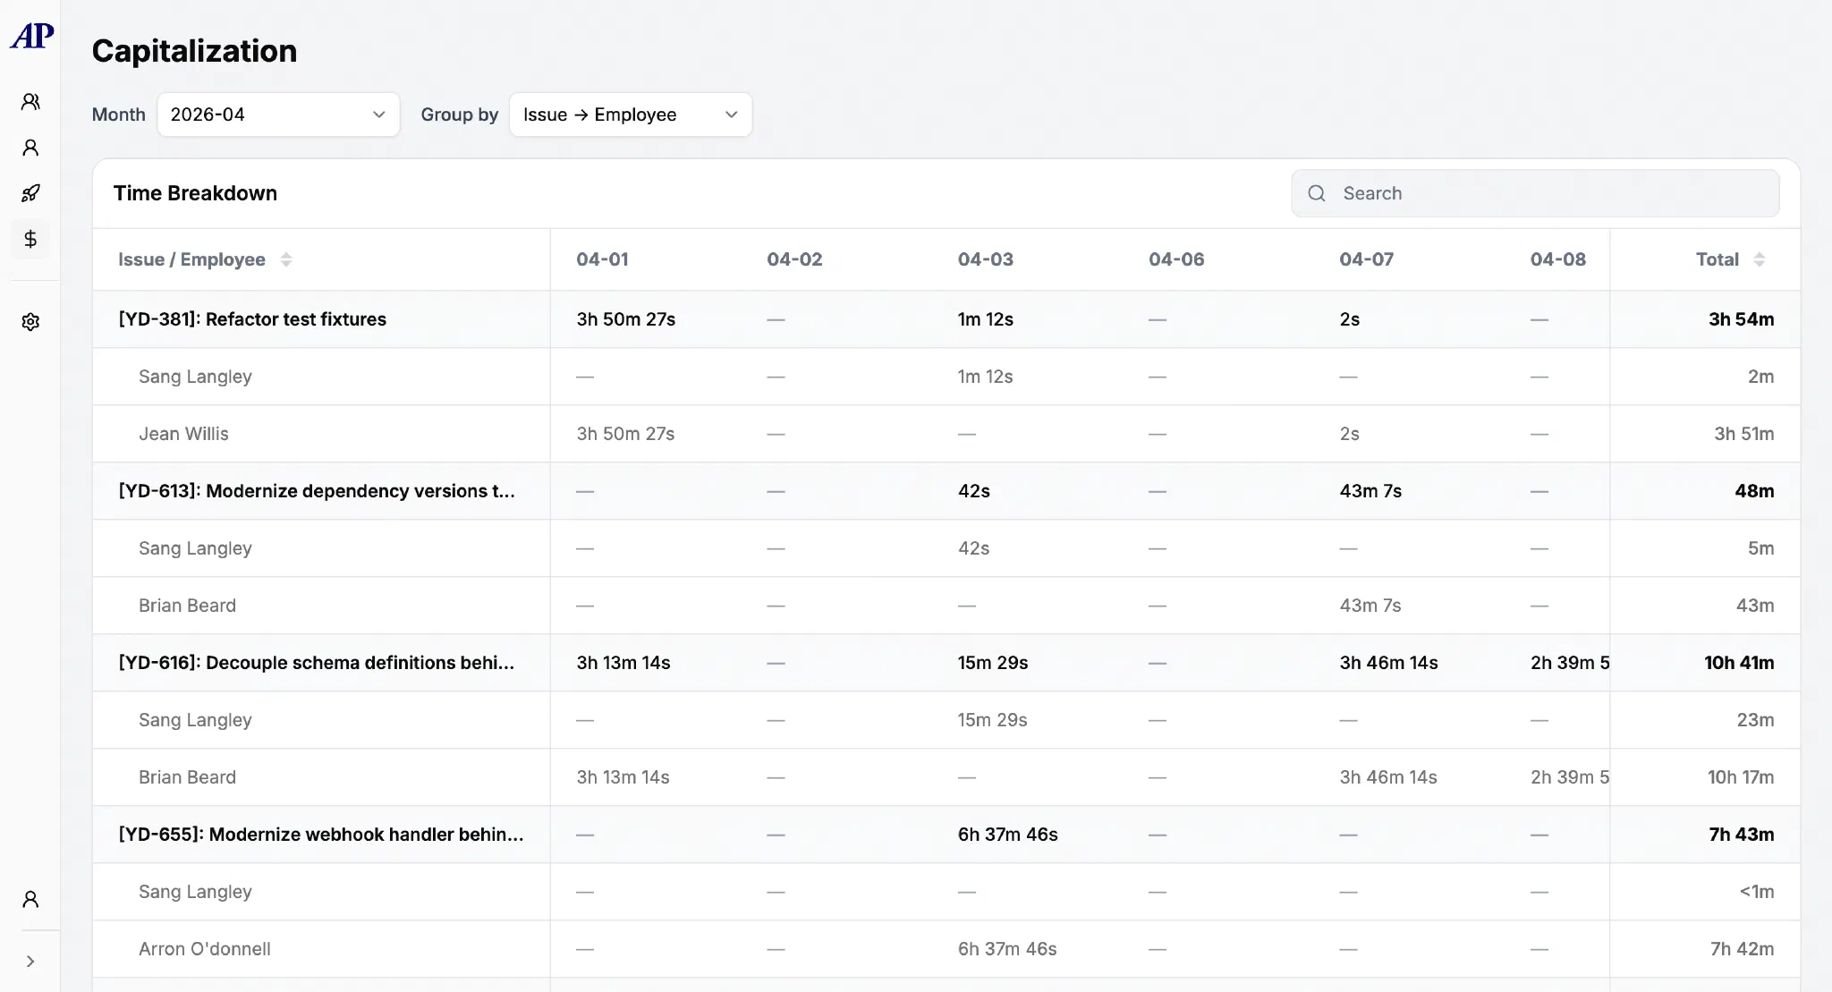Screen dimensions: 1832x992
Task: Open the Group by Issue → Employee dropdown
Action: point(631,114)
